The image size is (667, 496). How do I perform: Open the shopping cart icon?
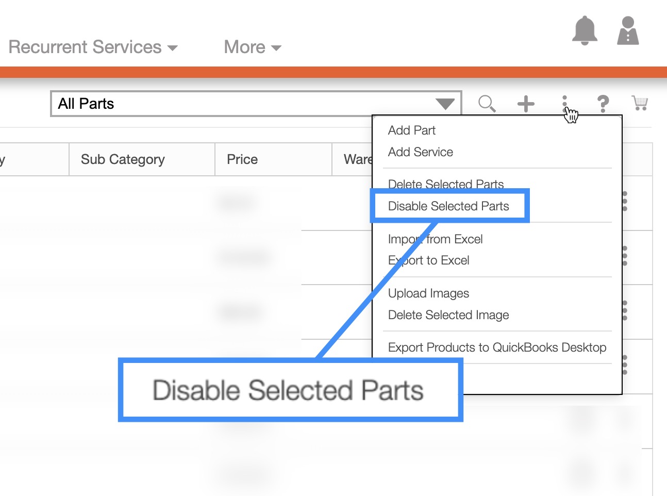pyautogui.click(x=640, y=103)
